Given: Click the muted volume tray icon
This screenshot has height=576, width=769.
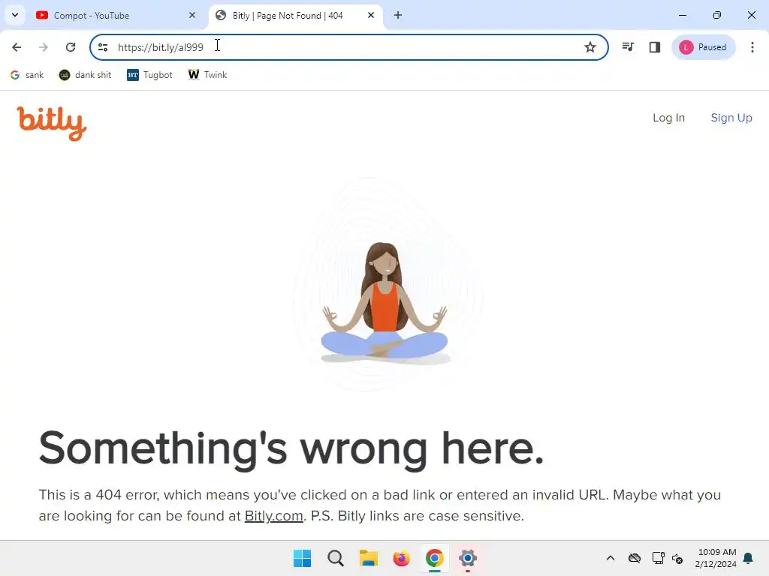Looking at the screenshot, I should (677, 558).
